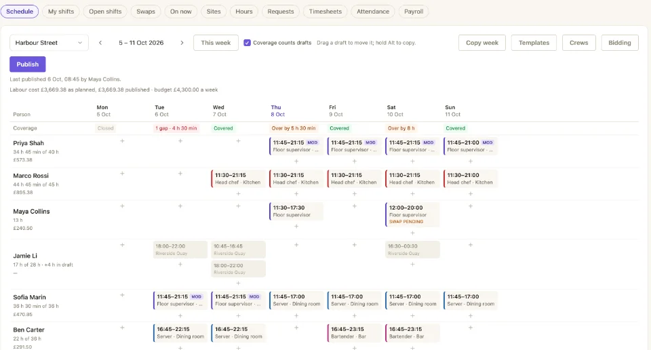Add a shift for Jamie Li on Thursday
The height and width of the screenshot is (350, 651).
pos(296,245)
